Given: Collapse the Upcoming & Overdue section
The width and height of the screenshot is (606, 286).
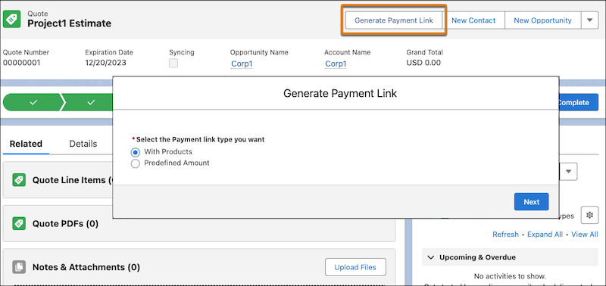Looking at the screenshot, I should tap(430, 257).
